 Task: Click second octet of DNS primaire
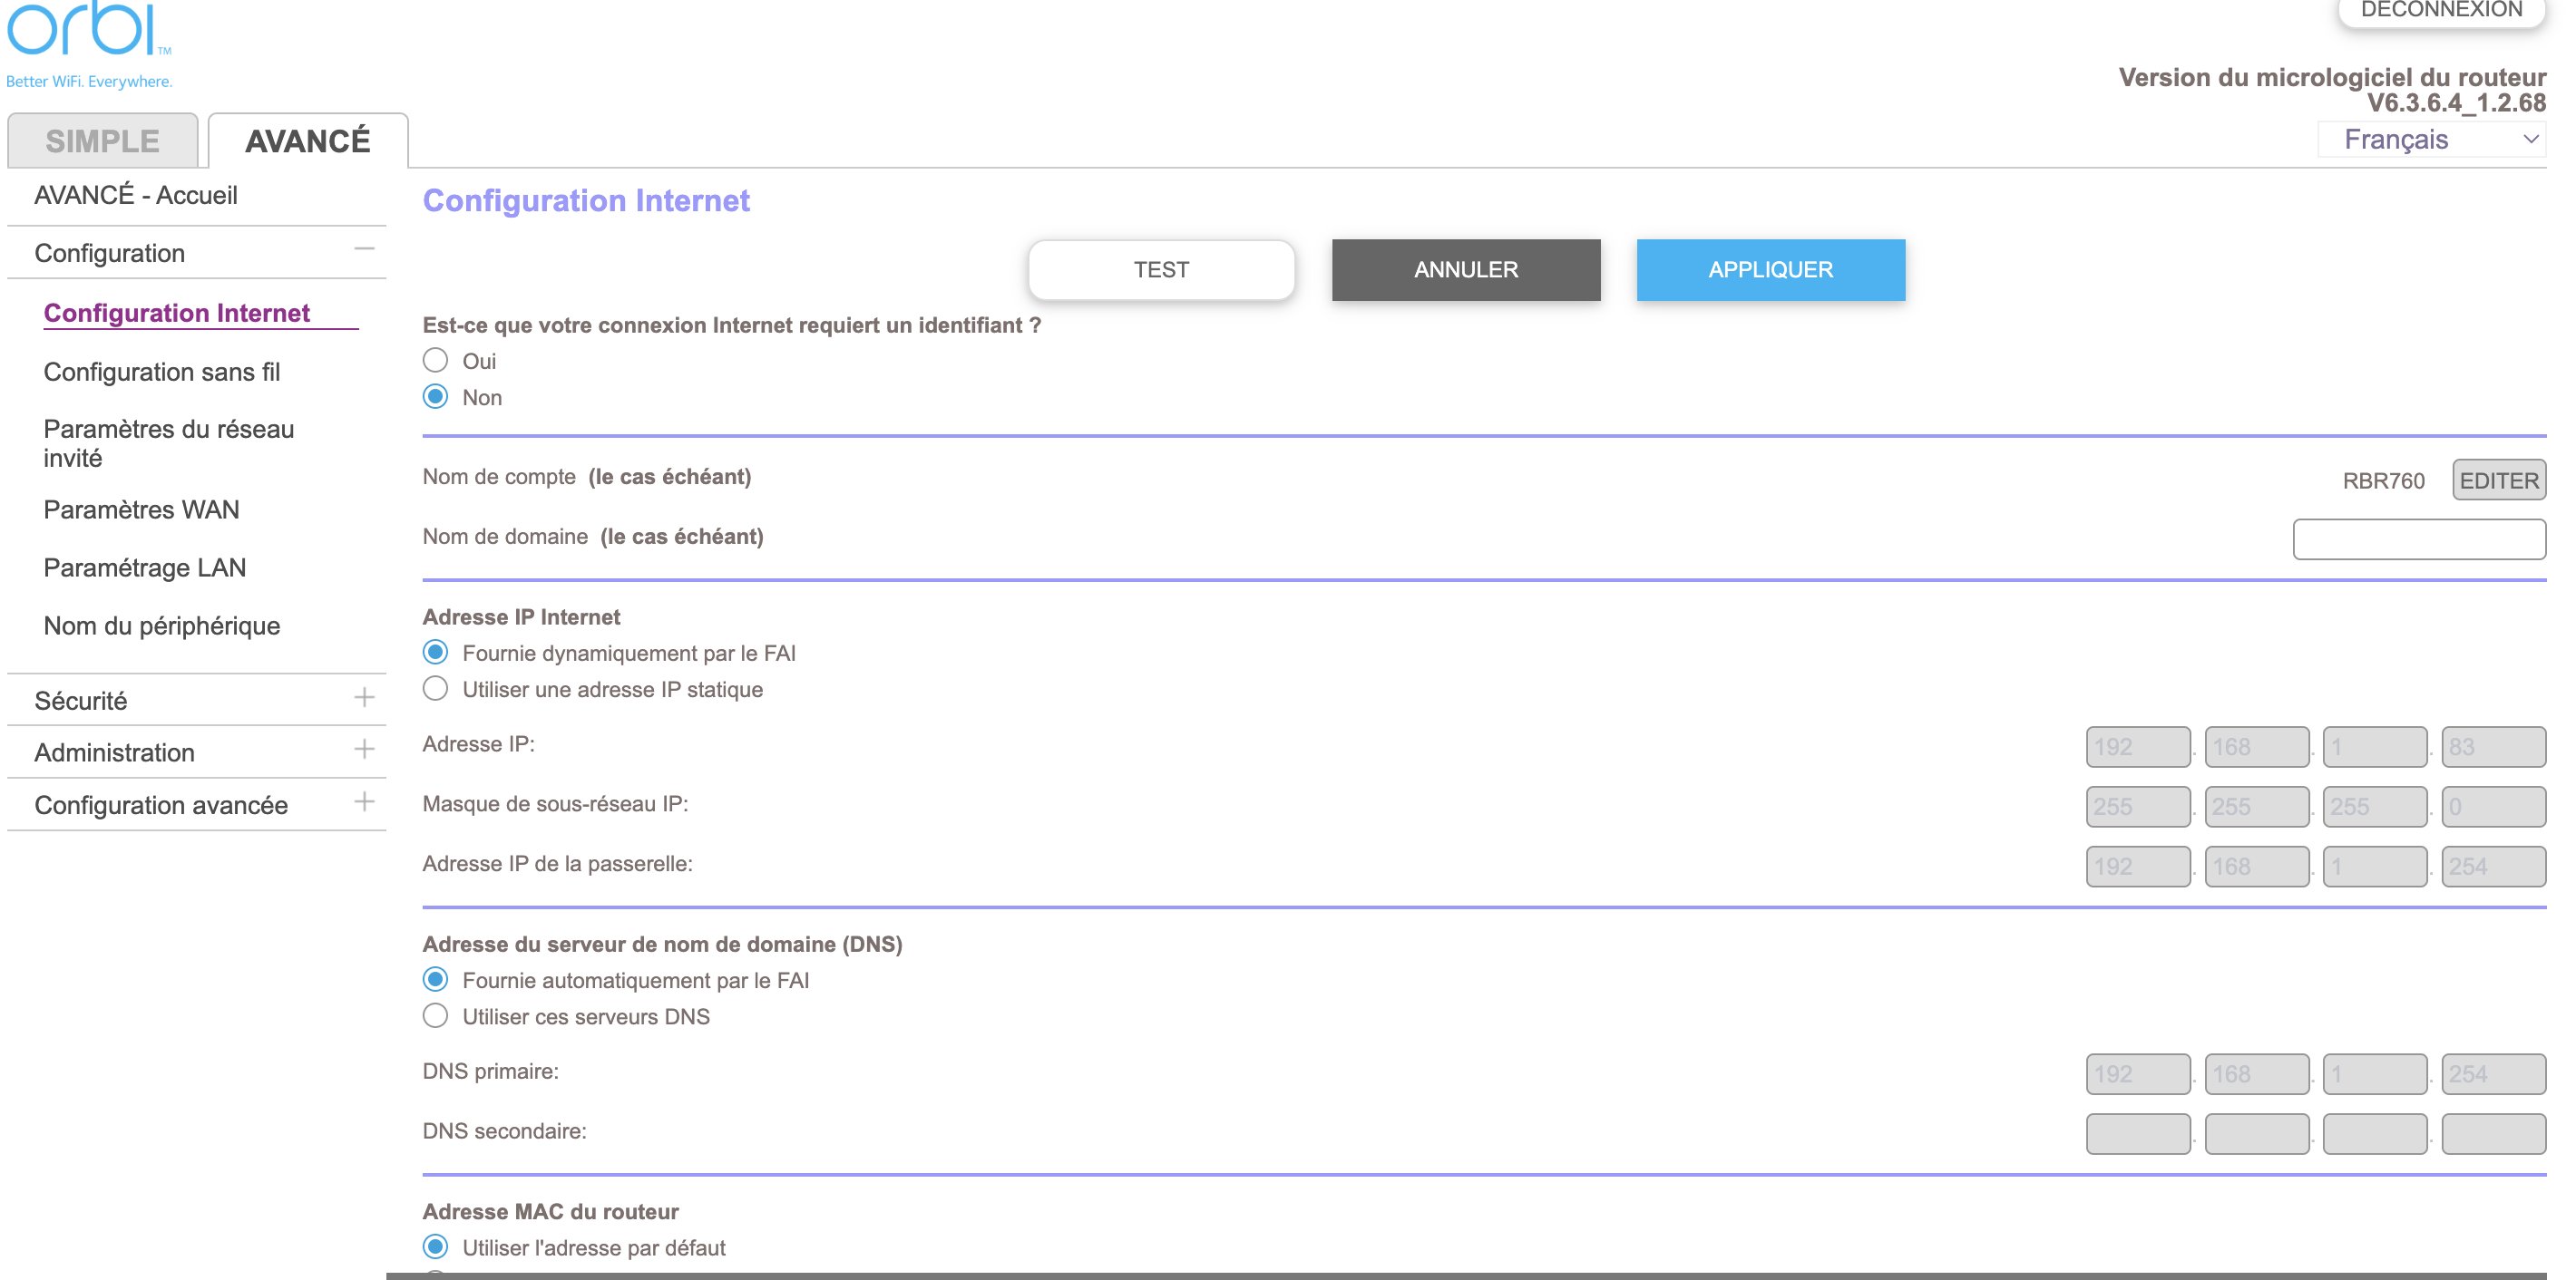(2257, 1074)
